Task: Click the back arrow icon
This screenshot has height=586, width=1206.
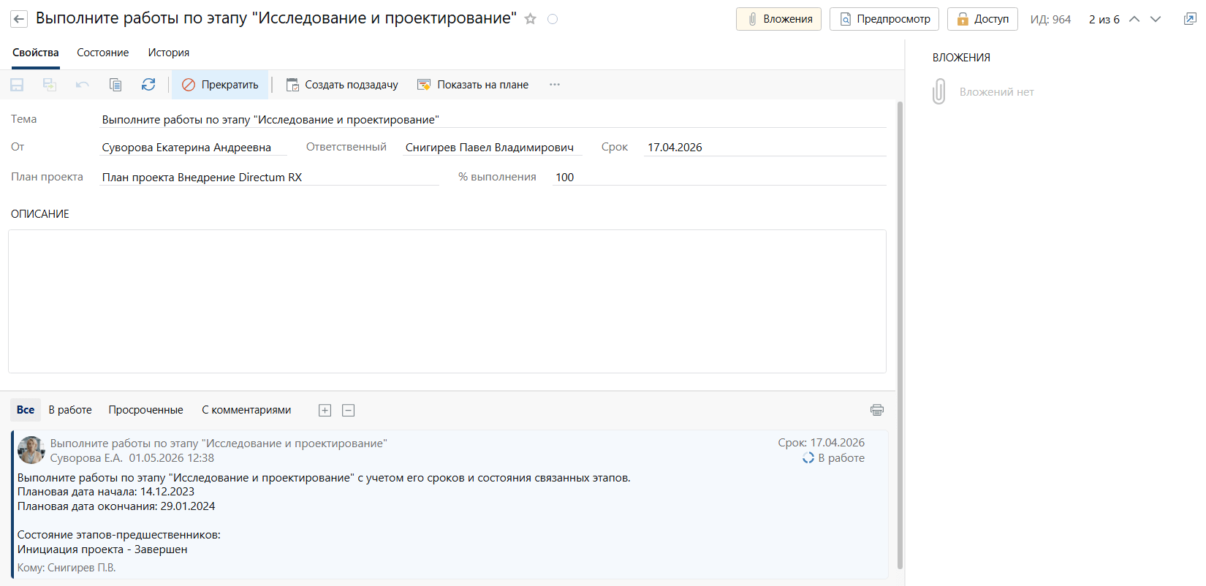Action: click(x=19, y=19)
